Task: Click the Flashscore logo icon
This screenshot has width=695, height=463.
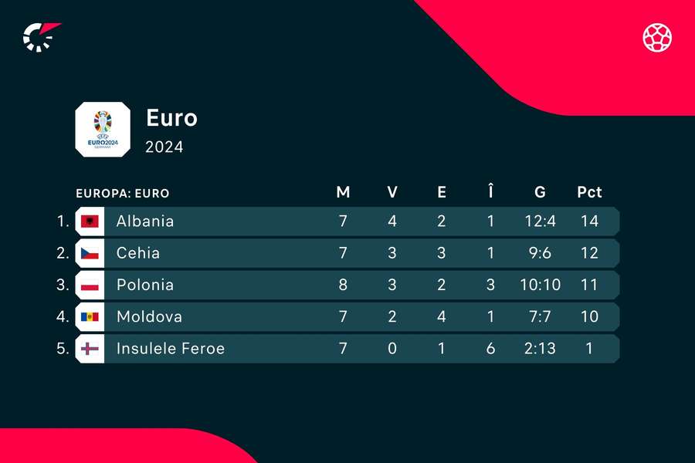Action: click(41, 37)
